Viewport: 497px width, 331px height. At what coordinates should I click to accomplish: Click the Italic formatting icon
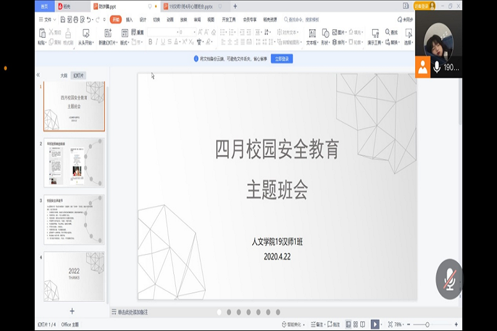(157, 42)
